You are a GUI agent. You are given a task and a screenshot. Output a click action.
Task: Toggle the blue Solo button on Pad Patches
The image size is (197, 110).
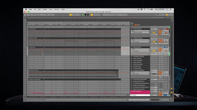165,47
